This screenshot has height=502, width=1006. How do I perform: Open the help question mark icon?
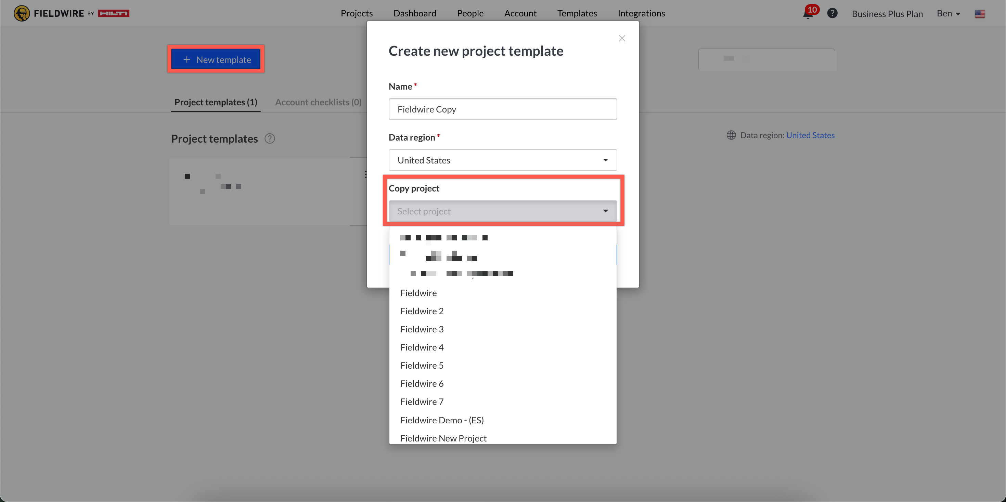pos(832,13)
